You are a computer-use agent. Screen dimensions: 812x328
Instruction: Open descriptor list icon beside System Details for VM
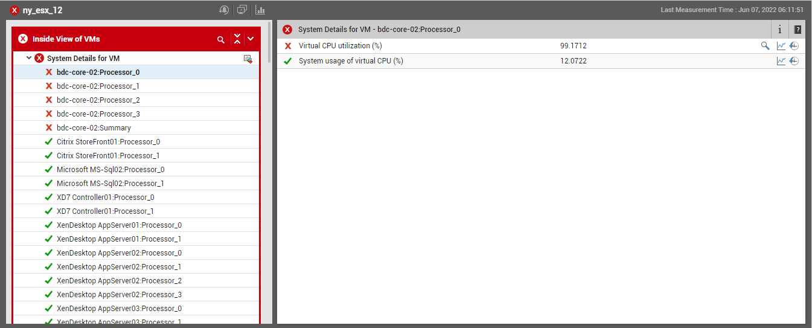(248, 59)
